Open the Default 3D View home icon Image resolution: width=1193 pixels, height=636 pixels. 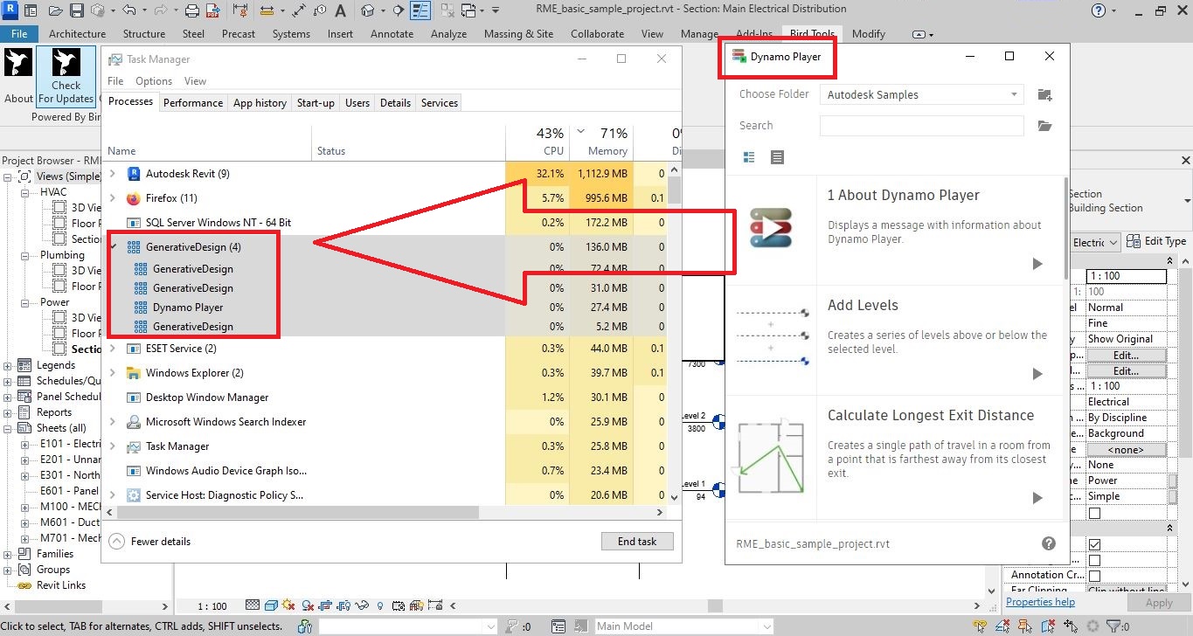pyautogui.click(x=364, y=10)
